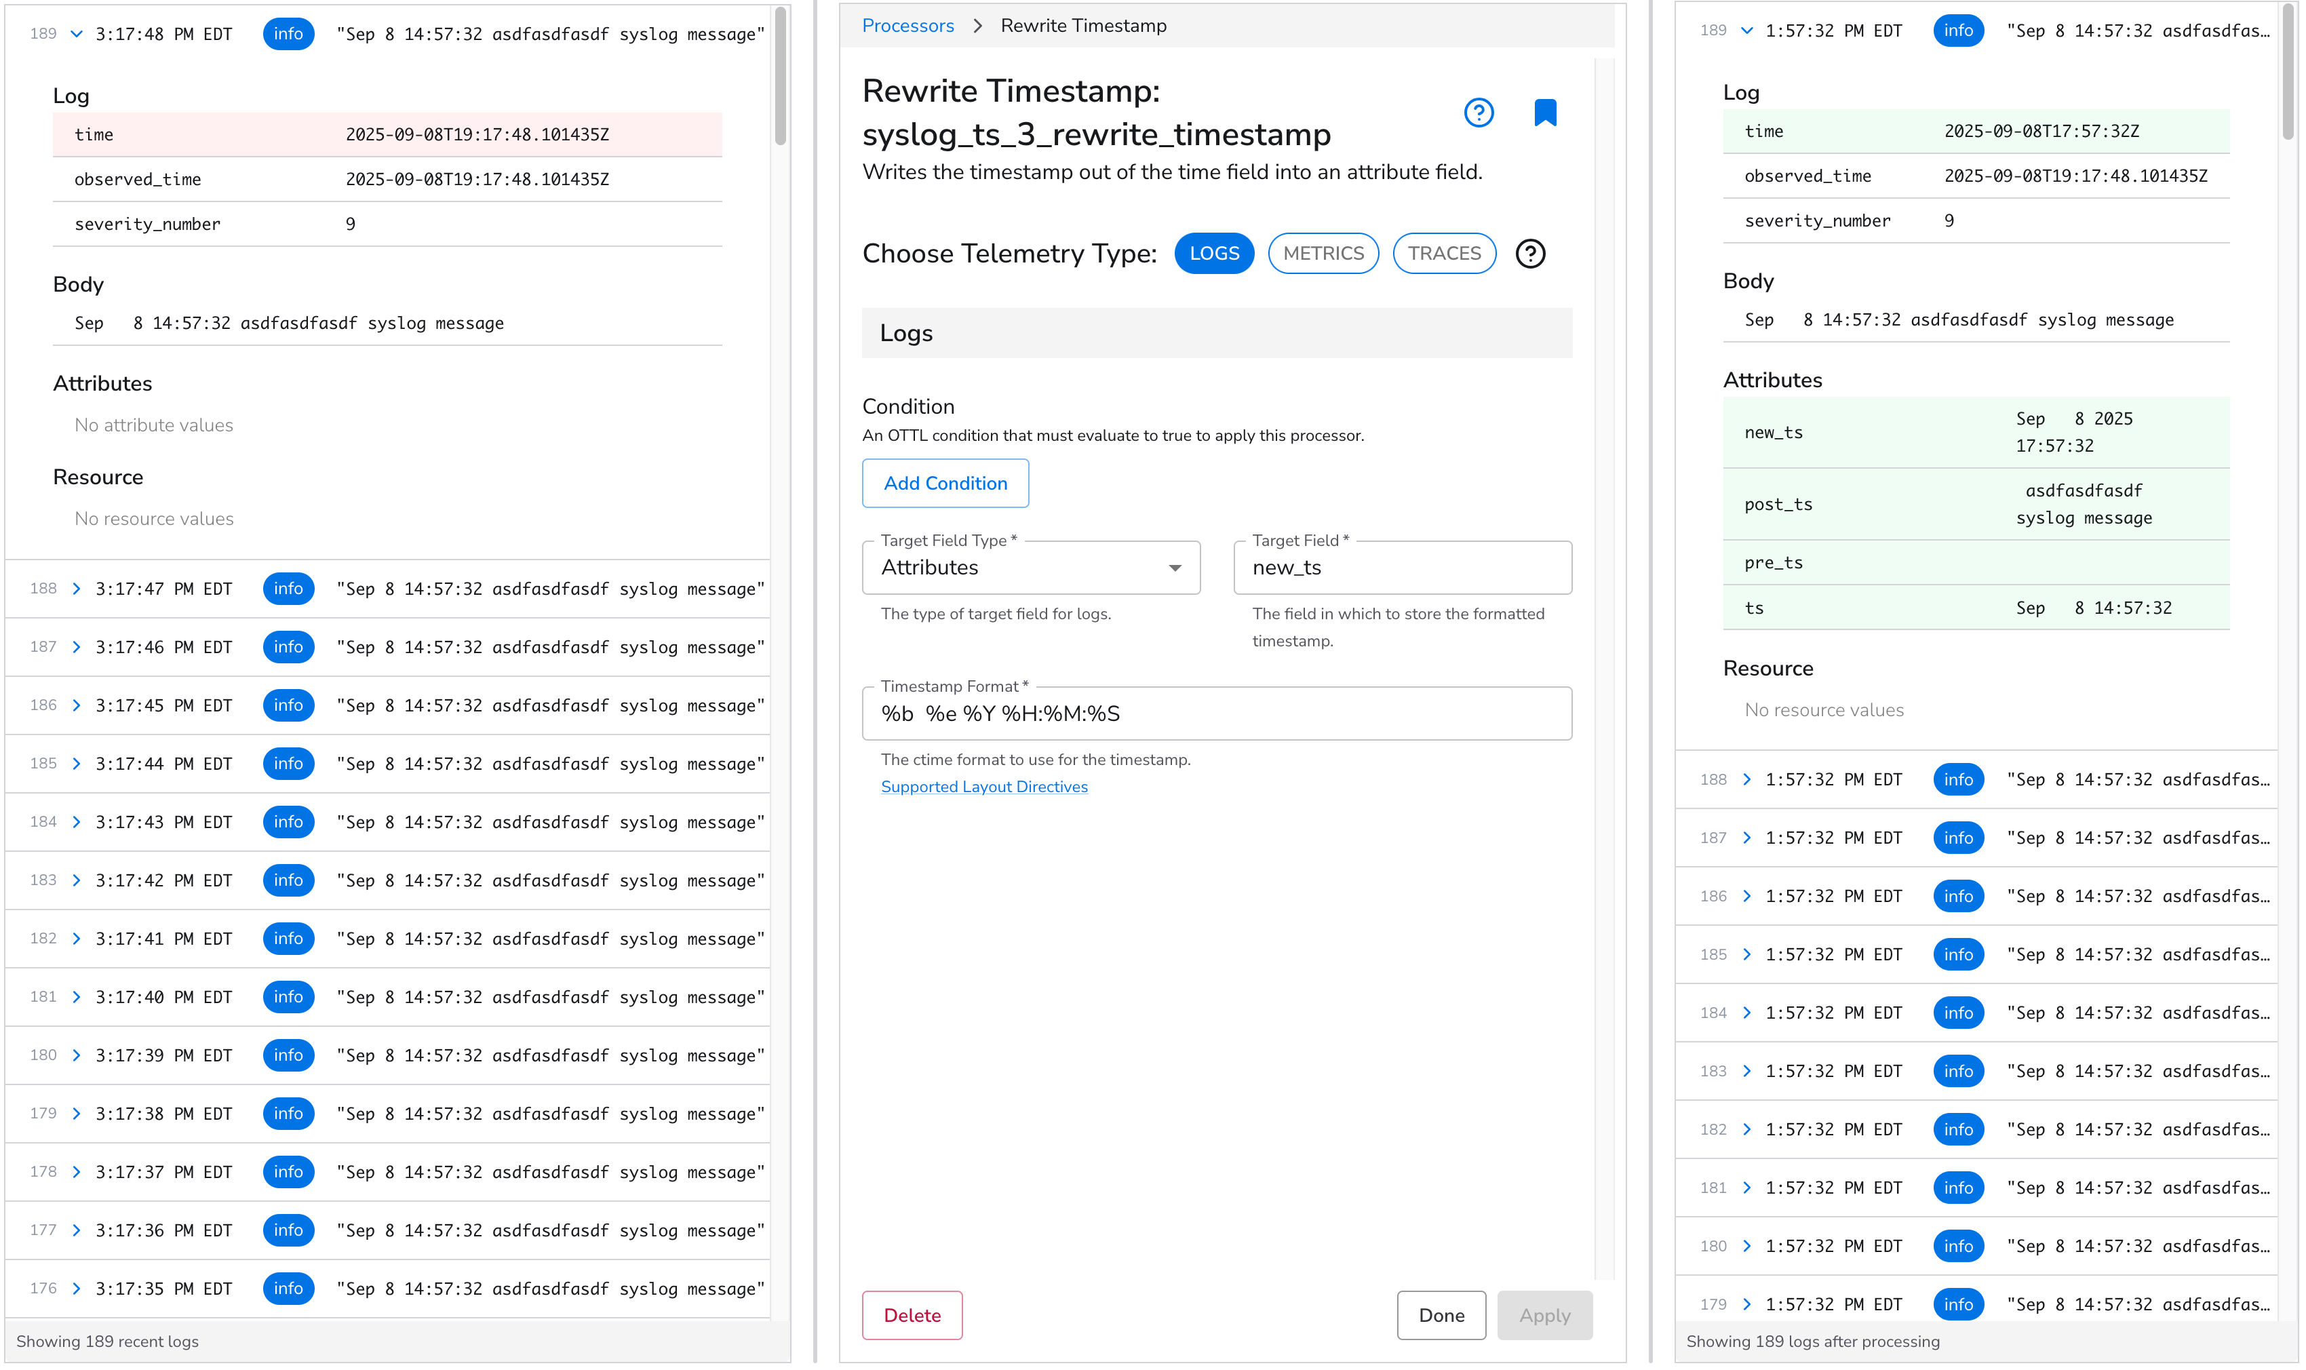Screen dimensions: 2306x1370
Task: Expand log entry 183 in left panel
Action: 77,881
